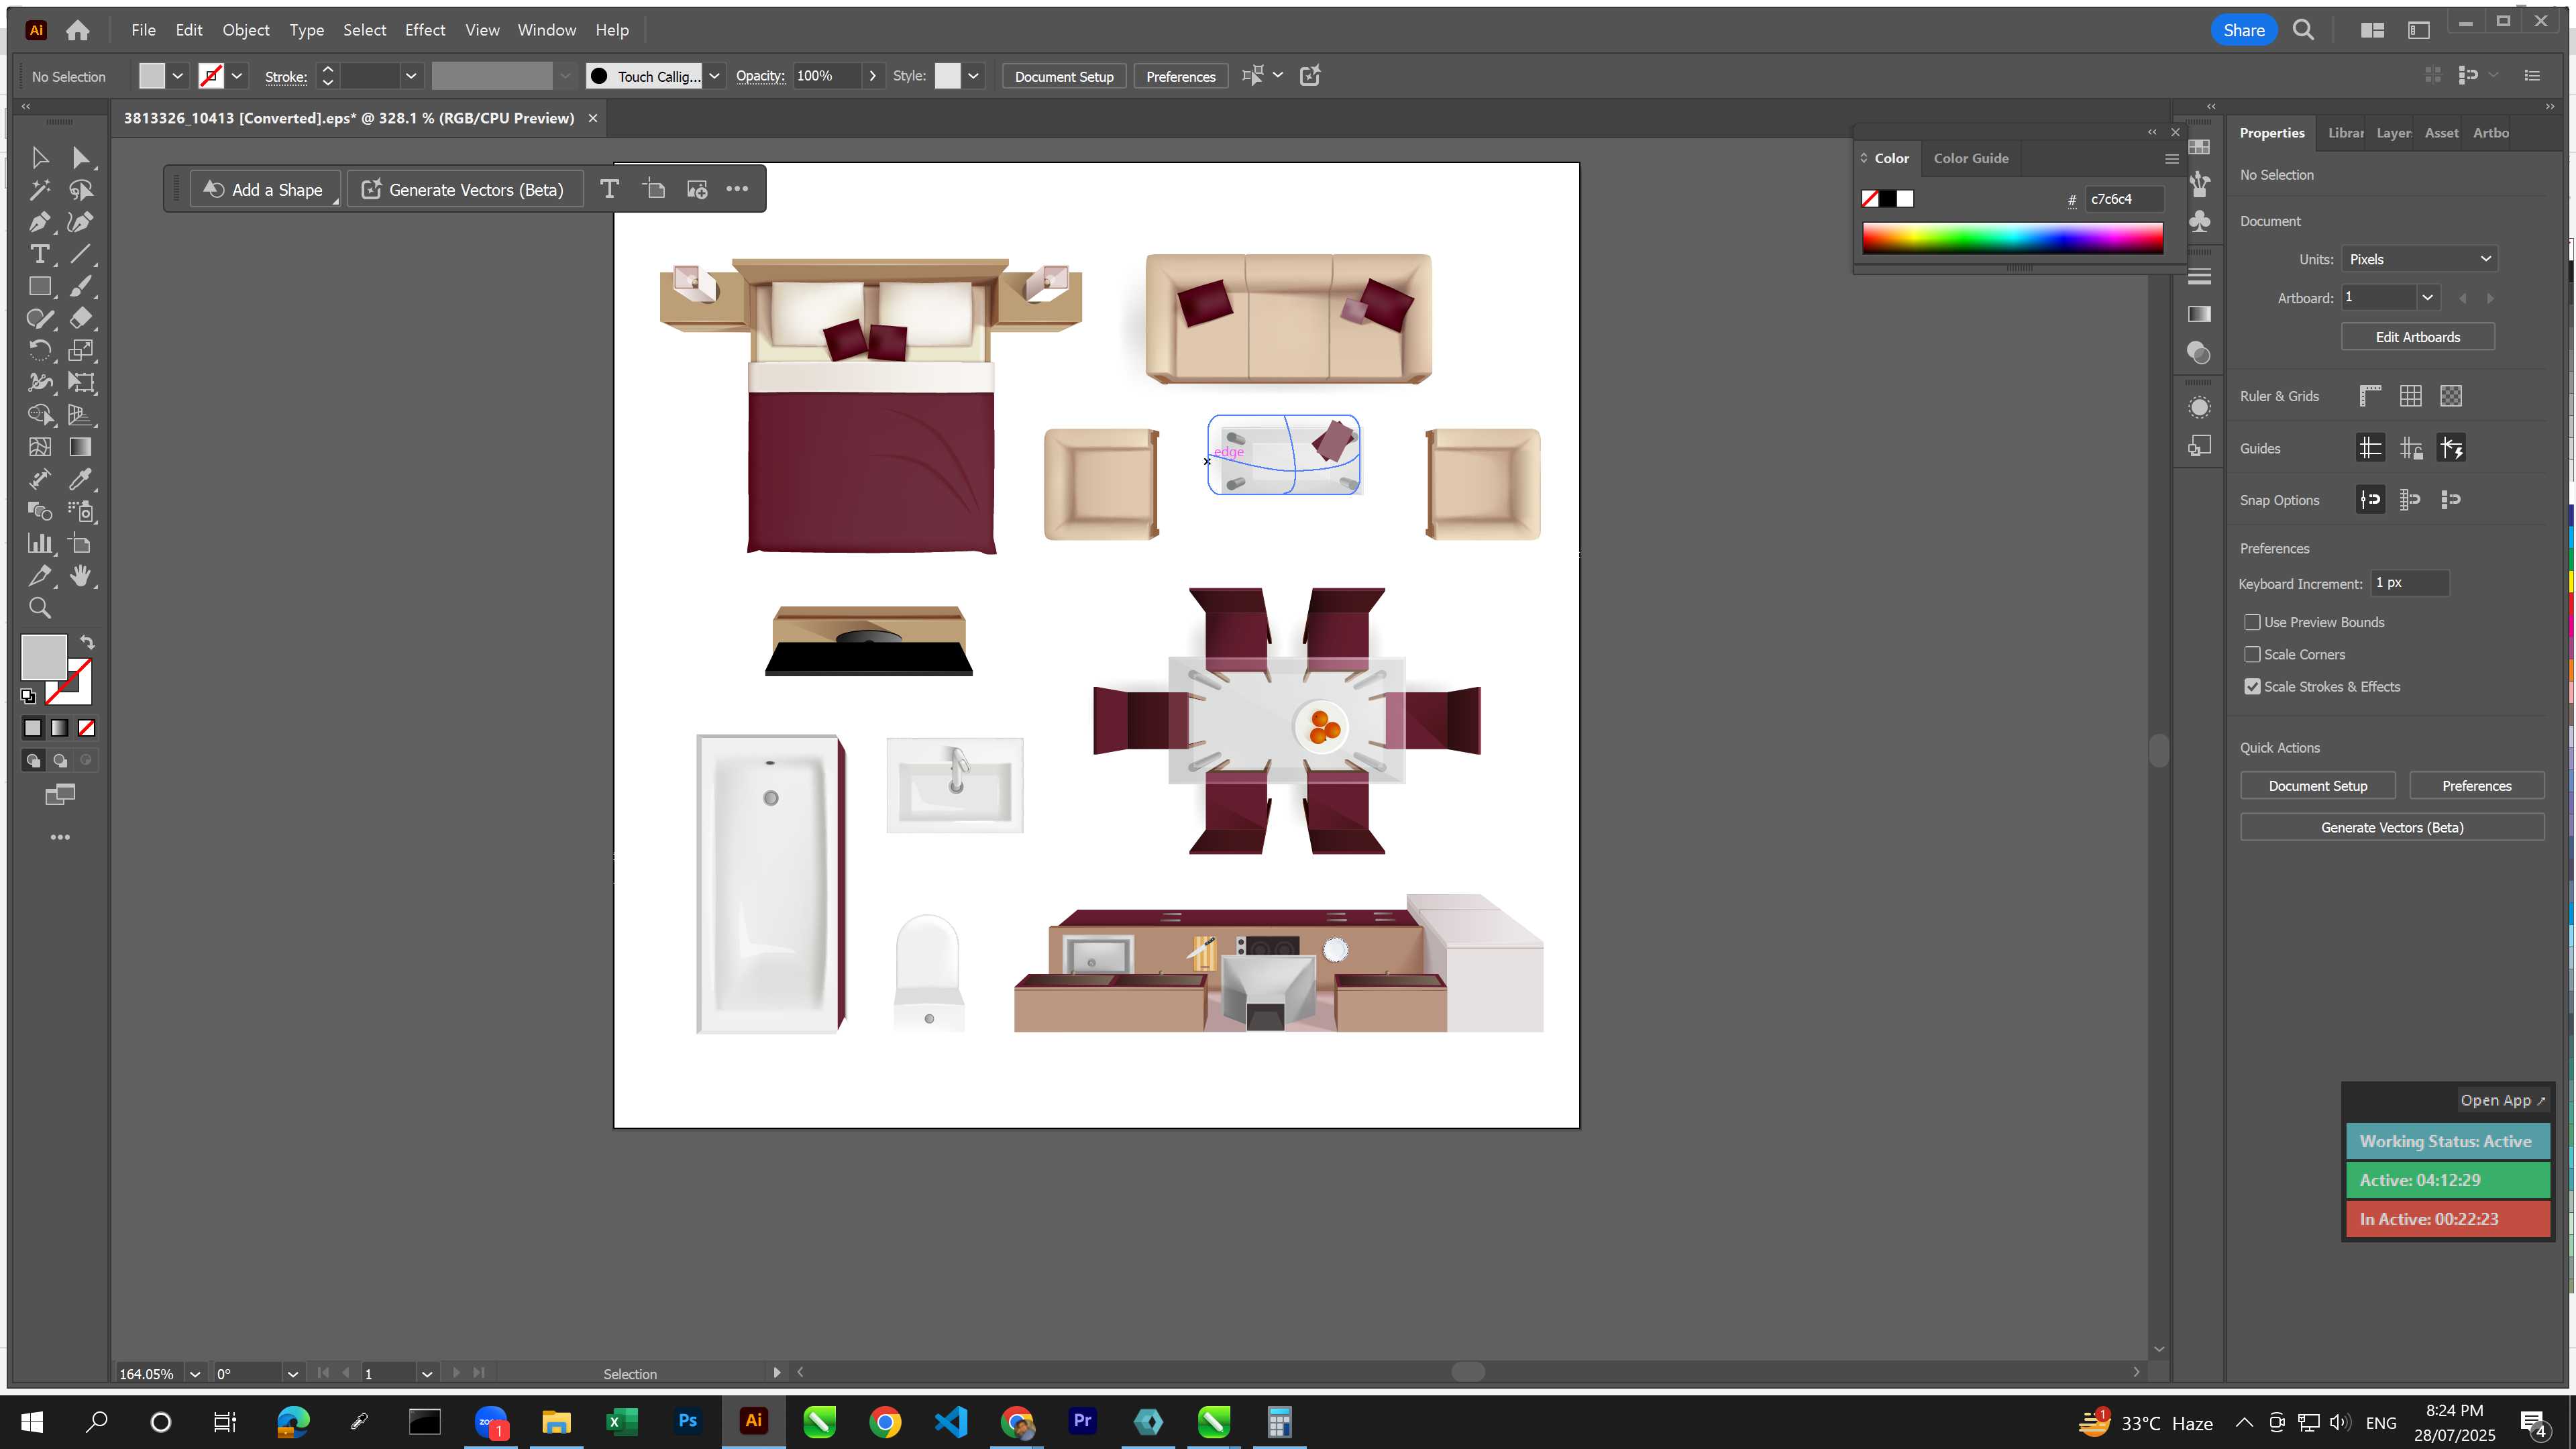The height and width of the screenshot is (1449, 2576).
Task: Click Add a Shape button
Action: (264, 190)
